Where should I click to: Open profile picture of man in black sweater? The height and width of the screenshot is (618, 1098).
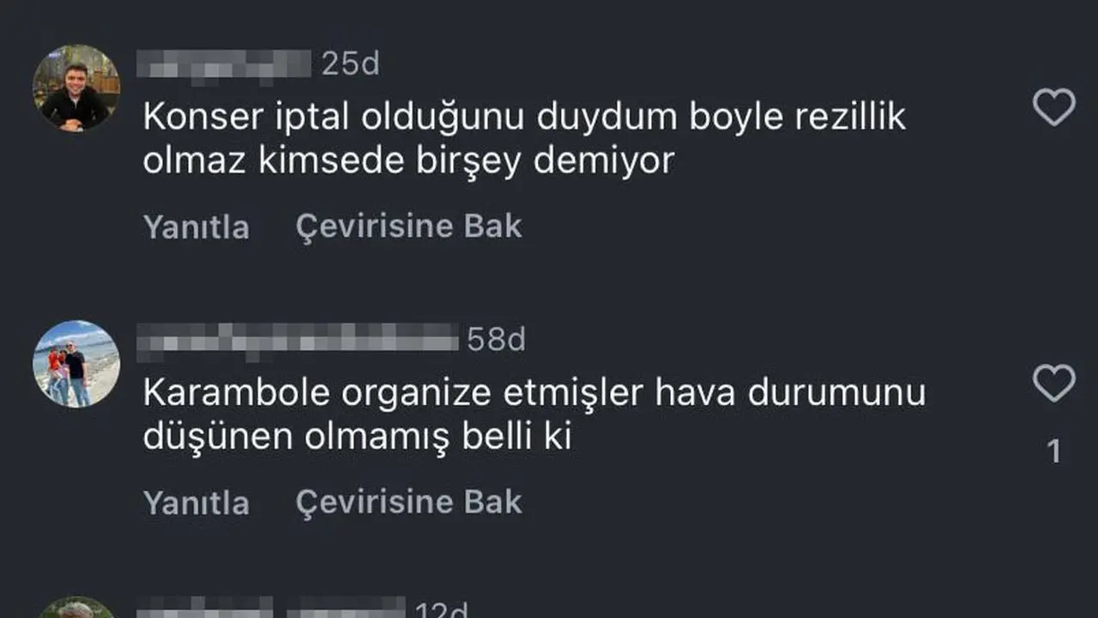point(76,88)
